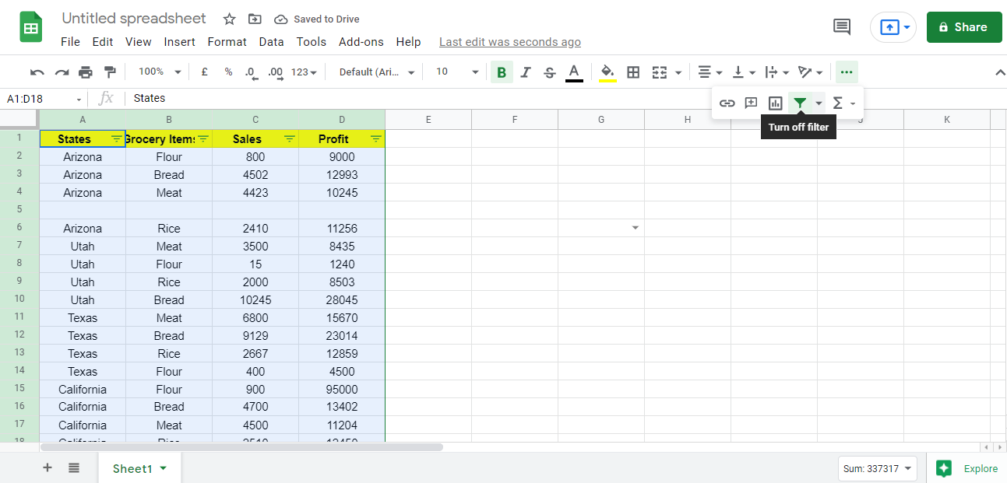The image size is (1007, 483).
Task: Toggle Strikethrough formatting
Action: [x=550, y=72]
